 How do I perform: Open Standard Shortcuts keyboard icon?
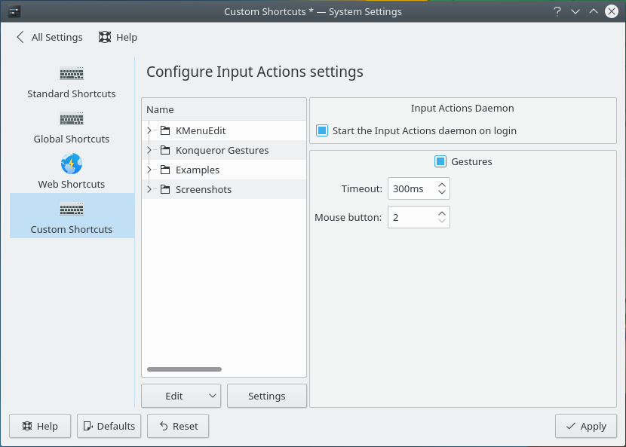tap(72, 74)
